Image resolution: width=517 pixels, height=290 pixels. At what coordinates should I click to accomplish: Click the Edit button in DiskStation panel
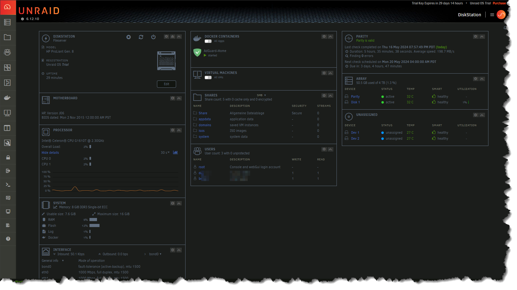coord(166,84)
